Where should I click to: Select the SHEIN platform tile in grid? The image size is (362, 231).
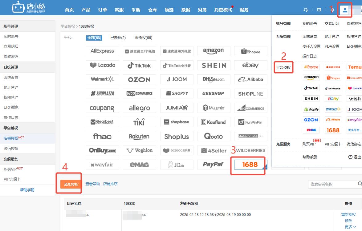pos(214,65)
